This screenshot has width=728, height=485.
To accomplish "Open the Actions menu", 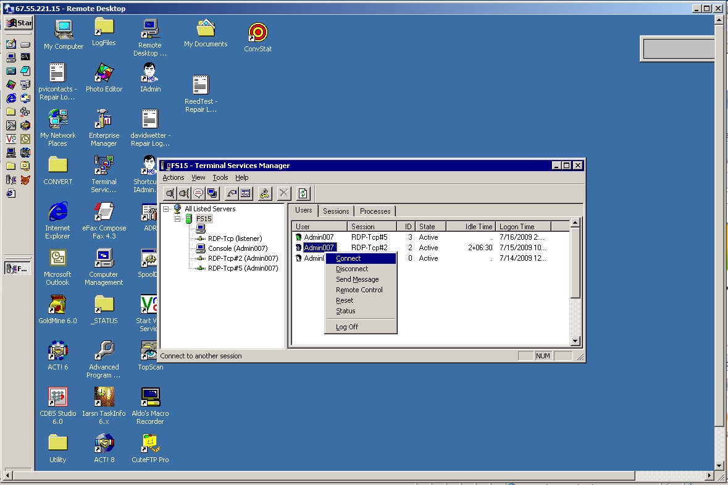I will [173, 177].
